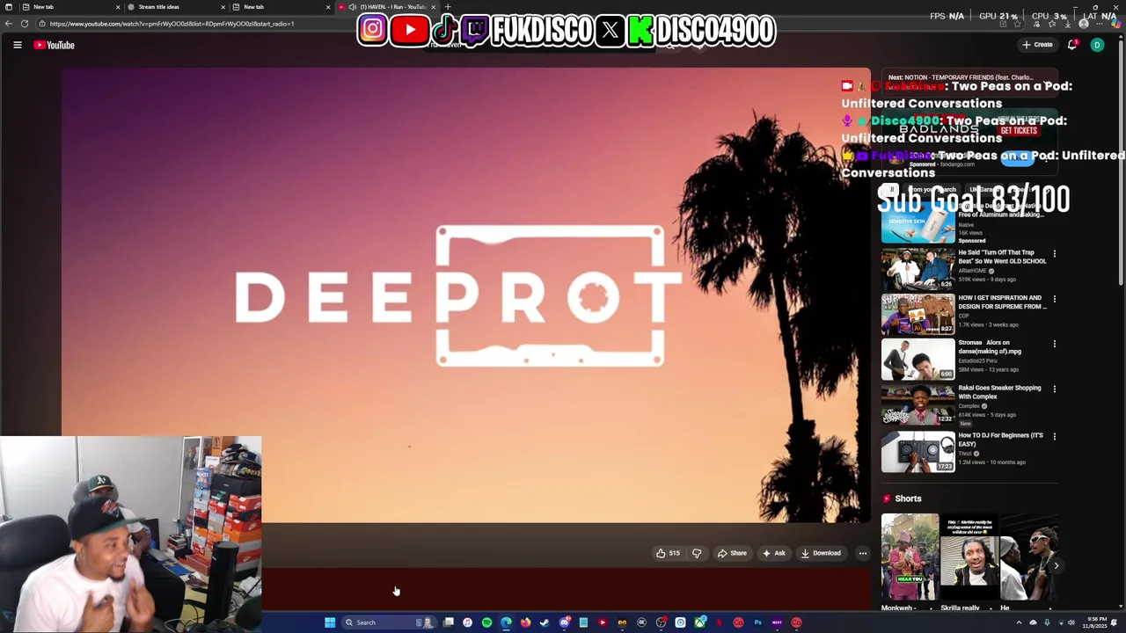Close the Stream title ideas tab

coord(223,7)
